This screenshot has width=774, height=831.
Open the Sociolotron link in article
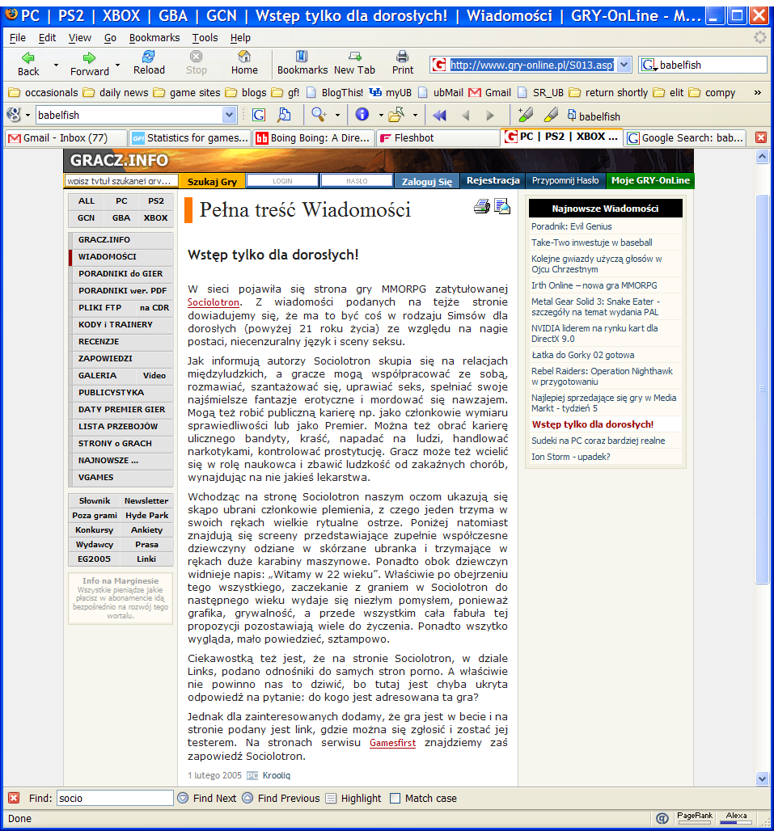[x=214, y=302]
